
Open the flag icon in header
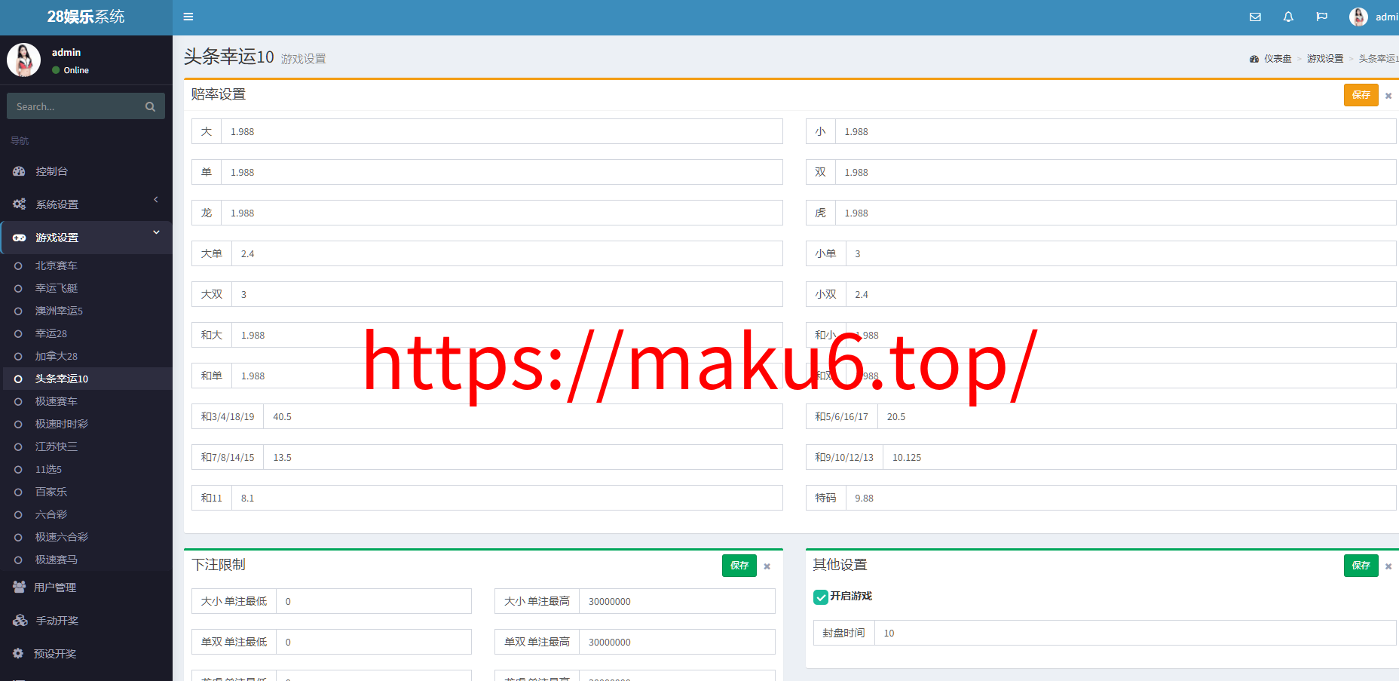[1321, 17]
